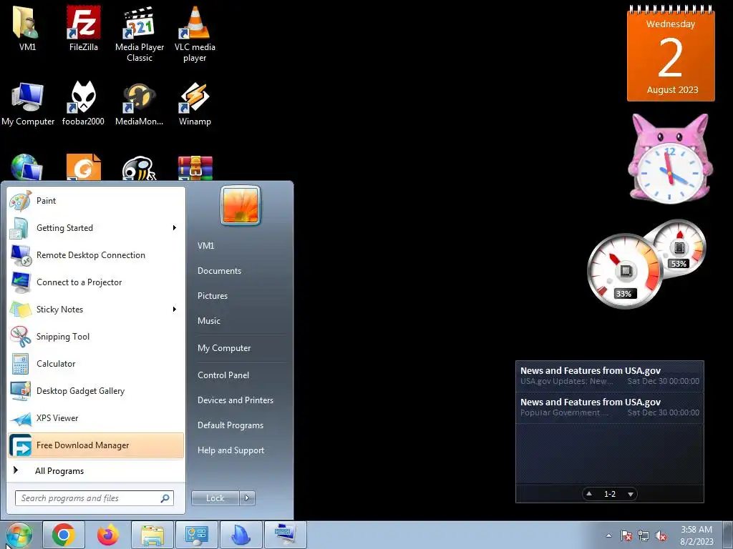Screen dimensions: 733x549
Task: Open the MediaMonkey desktop shortcut
Action: (x=140, y=104)
